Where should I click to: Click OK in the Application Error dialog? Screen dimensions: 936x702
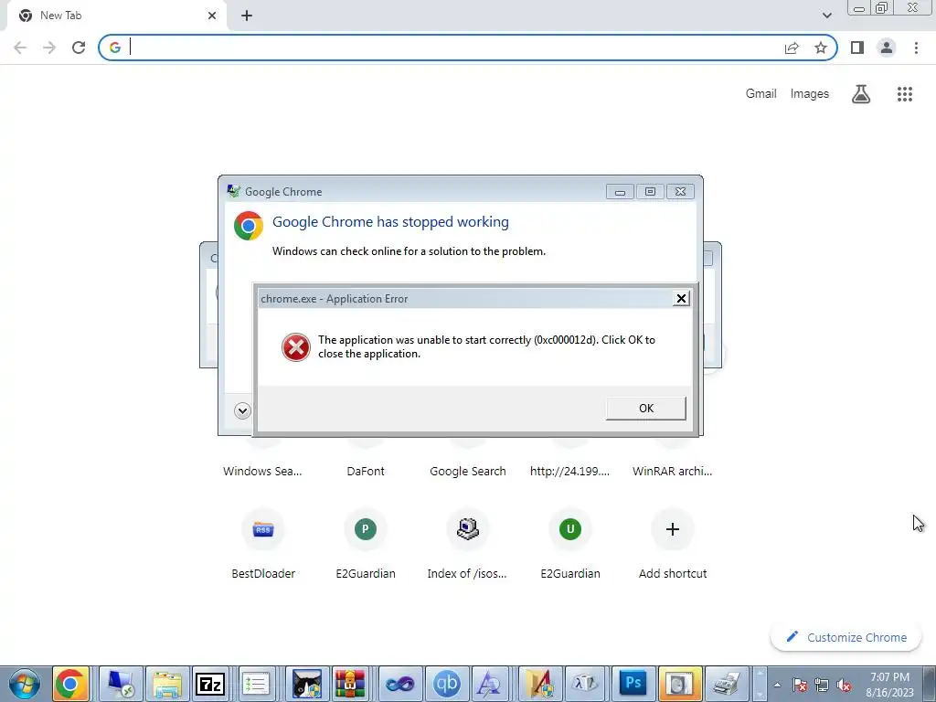click(x=646, y=409)
